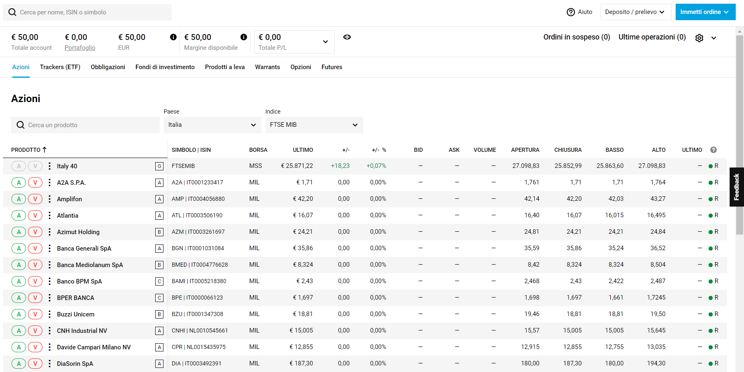Switch to the Trackers (ETF) tab
This screenshot has width=744, height=372.
pos(60,67)
